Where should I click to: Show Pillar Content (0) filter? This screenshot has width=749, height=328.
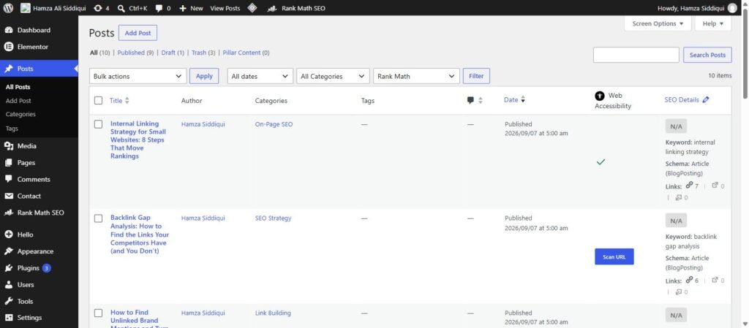[x=246, y=53]
